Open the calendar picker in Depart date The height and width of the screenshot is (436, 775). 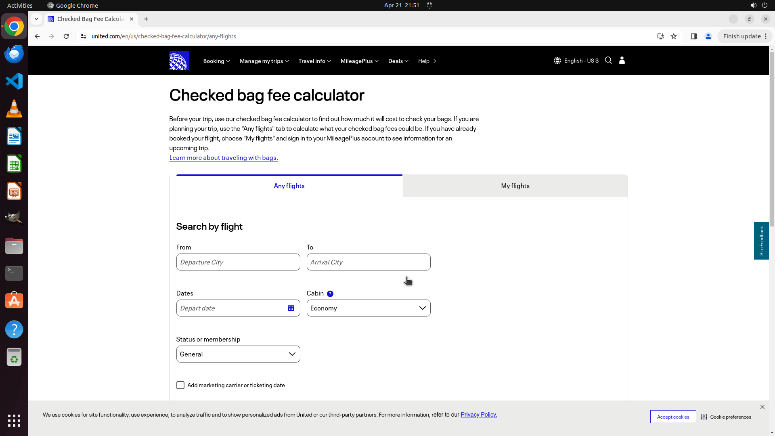pos(291,308)
